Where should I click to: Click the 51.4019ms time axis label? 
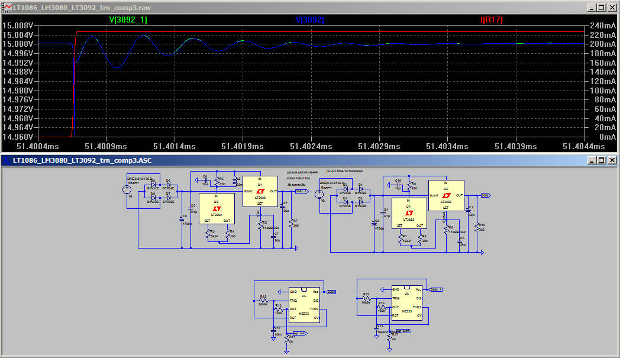[x=243, y=146]
